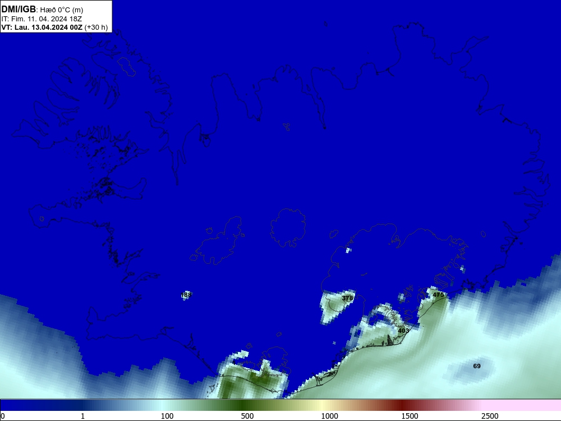Click the IT: Fim. 11. 04. 2024 18Z line
This screenshot has width=561, height=421.
pos(42,19)
